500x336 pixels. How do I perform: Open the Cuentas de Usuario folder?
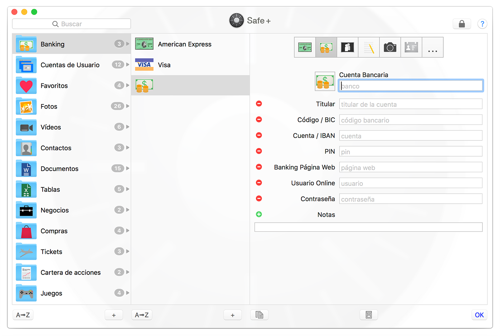(x=71, y=65)
